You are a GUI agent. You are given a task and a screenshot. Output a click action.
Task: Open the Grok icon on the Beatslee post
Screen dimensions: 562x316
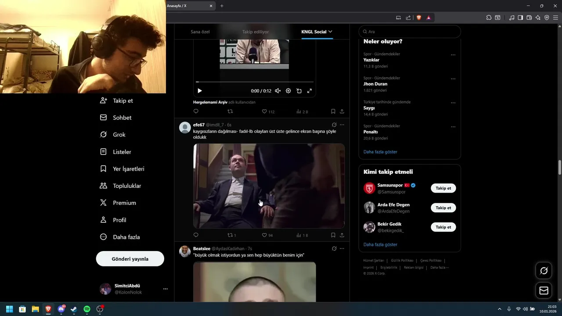334,248
